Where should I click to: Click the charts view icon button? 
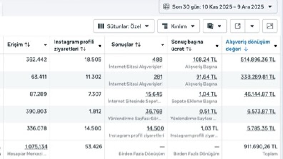(270, 26)
